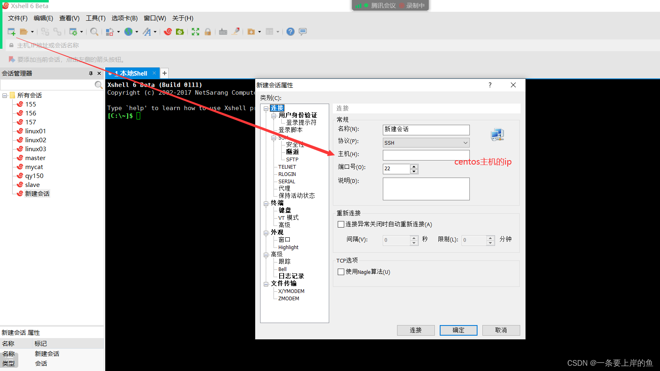660x371 pixels.
Task: Enable the Nagle algorithm option
Action: click(x=341, y=272)
